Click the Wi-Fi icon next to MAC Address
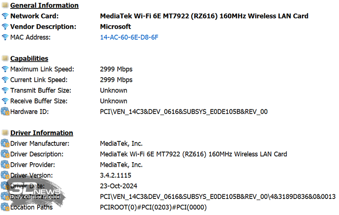339x215 pixels. point(5,37)
